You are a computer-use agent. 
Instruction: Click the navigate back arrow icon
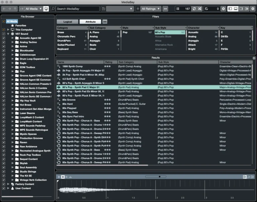tap(4, 9)
